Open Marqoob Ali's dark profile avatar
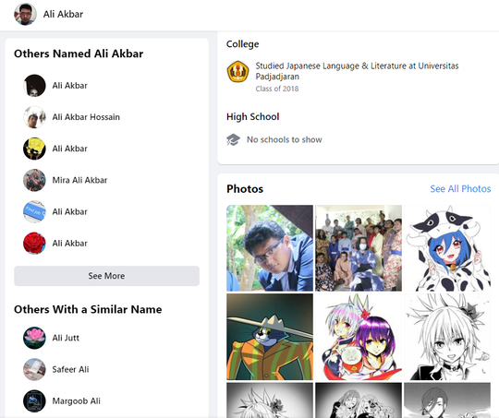The image size is (499, 418). (34, 400)
